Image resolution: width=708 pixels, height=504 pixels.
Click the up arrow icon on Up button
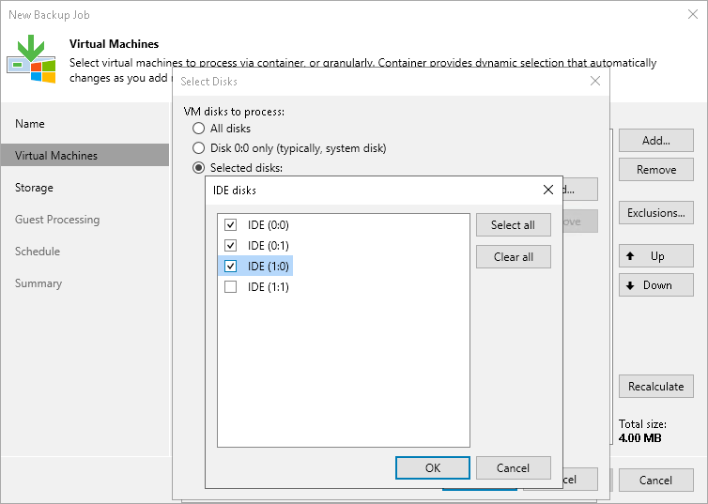pyautogui.click(x=630, y=256)
